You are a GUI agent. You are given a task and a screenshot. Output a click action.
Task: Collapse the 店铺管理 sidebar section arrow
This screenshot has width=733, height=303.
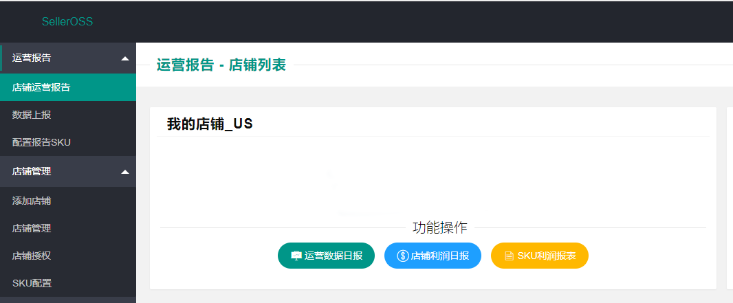click(x=125, y=172)
